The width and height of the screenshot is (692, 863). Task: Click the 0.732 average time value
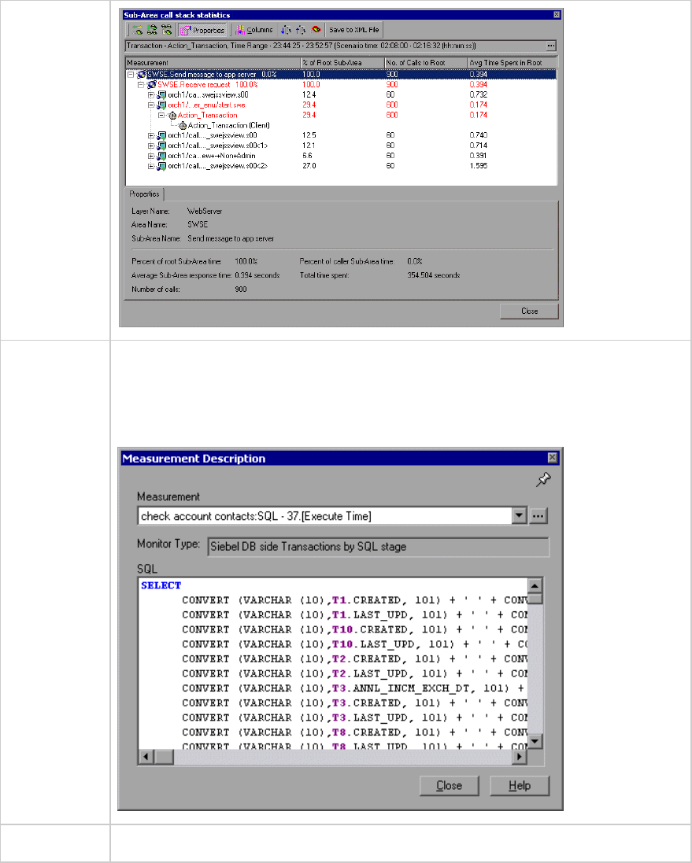click(478, 95)
